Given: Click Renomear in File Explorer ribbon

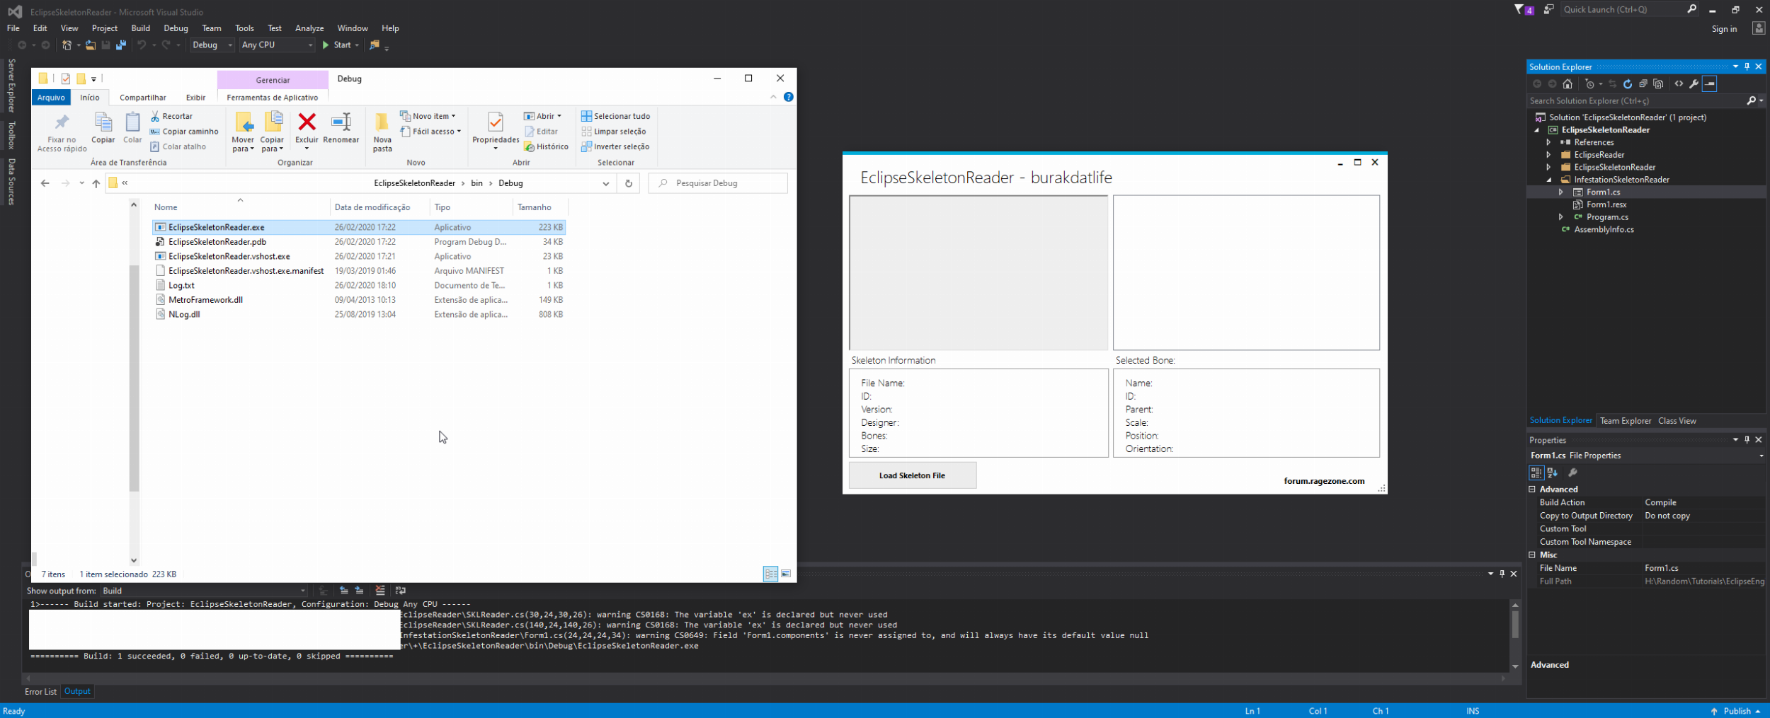Looking at the screenshot, I should click(341, 129).
